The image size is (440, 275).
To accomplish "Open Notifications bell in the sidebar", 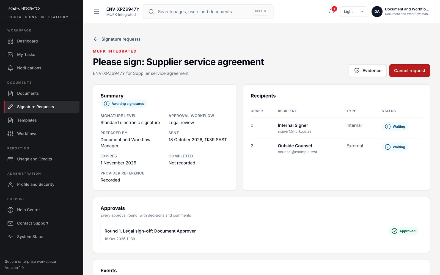I will coord(10,68).
